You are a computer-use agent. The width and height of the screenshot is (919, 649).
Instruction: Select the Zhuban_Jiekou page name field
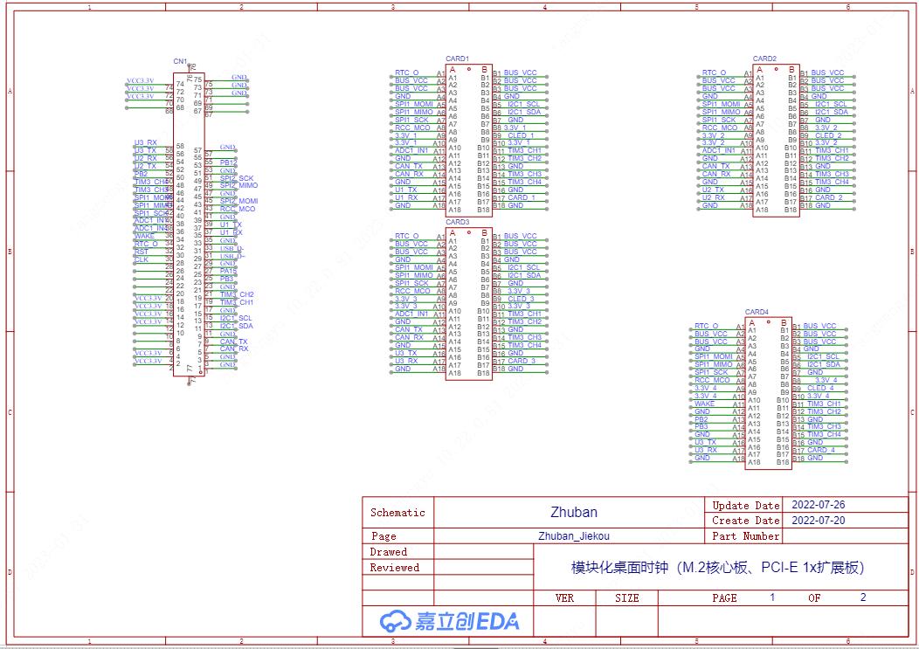click(574, 536)
